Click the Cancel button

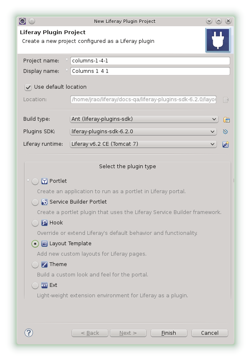[x=210, y=333]
